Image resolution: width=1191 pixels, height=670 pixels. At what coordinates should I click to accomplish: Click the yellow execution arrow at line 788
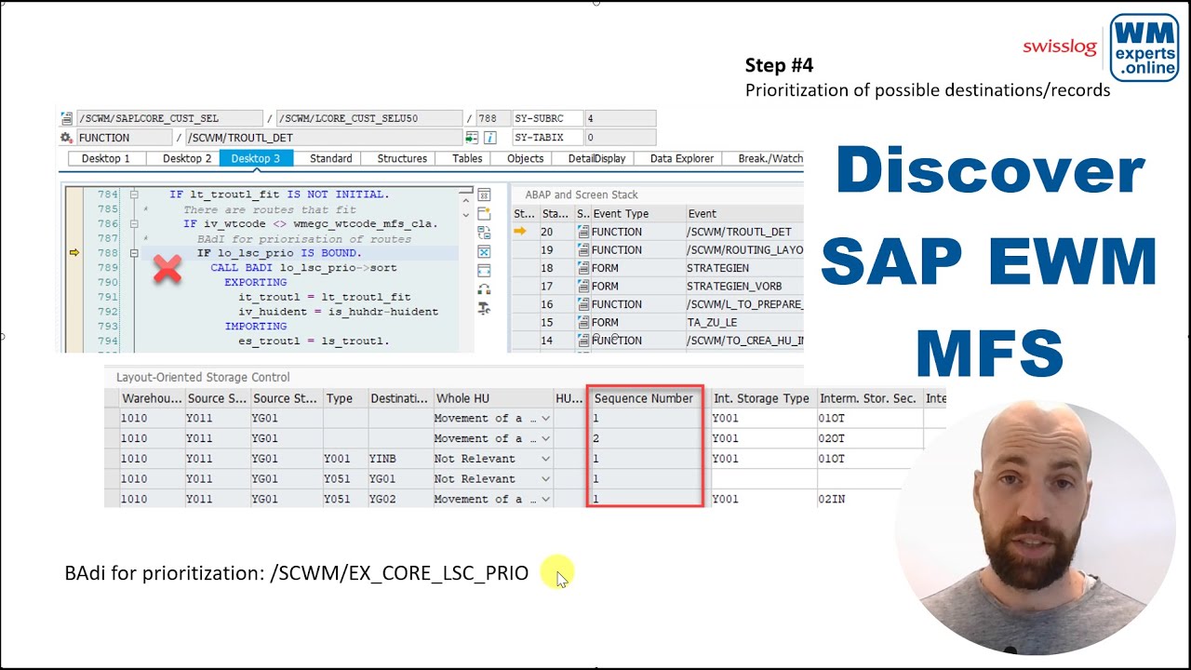[74, 252]
